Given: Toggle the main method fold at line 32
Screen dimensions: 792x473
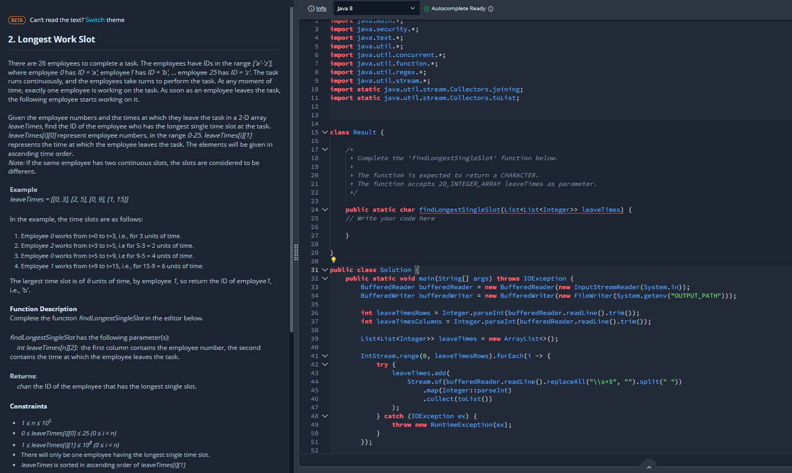Looking at the screenshot, I should 324,278.
